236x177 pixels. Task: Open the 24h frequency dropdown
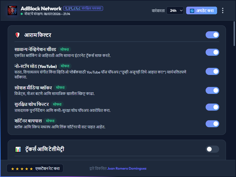pos(175,11)
